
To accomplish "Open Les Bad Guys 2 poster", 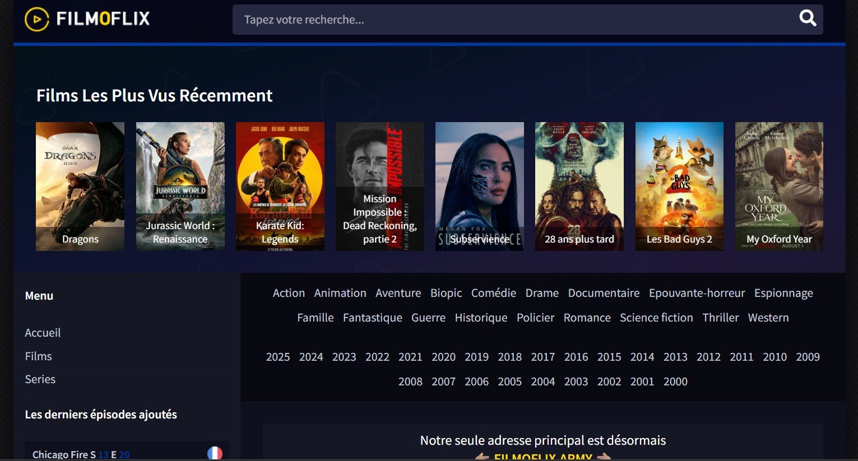I will click(x=679, y=187).
